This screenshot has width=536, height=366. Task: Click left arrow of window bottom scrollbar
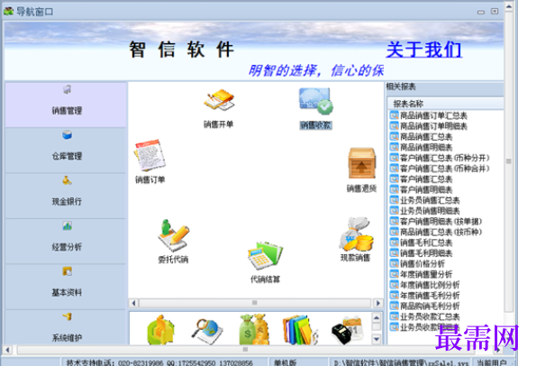[7, 350]
